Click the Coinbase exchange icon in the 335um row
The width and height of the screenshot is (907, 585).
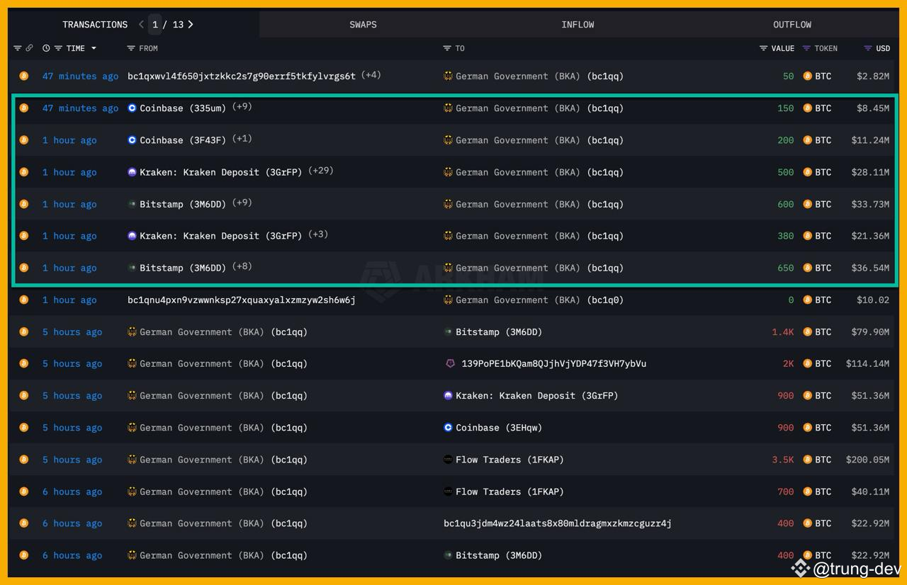(x=133, y=108)
